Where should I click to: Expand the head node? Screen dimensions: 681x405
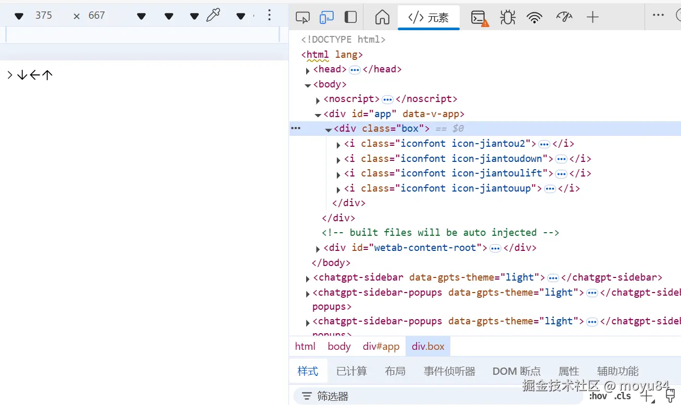308,70
